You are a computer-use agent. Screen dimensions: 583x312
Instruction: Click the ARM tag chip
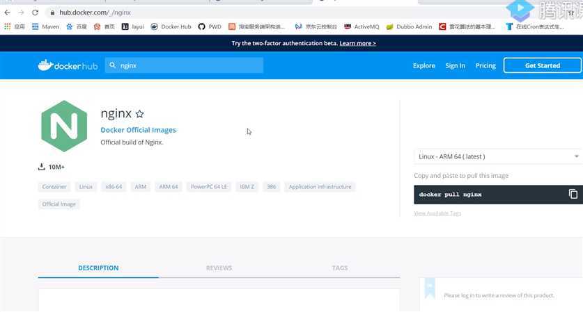[x=141, y=187]
